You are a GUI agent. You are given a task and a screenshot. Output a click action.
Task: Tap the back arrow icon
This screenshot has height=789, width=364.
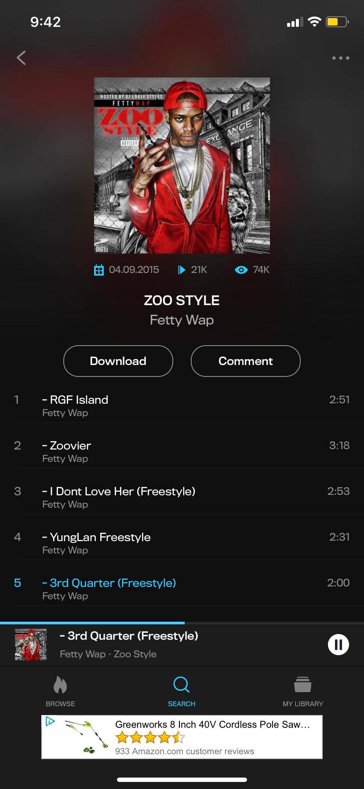(x=21, y=58)
